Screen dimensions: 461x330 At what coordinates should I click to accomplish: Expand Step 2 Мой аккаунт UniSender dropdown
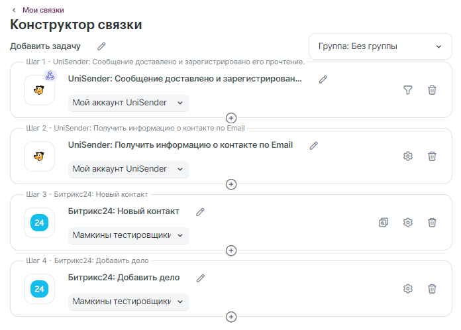click(x=128, y=169)
